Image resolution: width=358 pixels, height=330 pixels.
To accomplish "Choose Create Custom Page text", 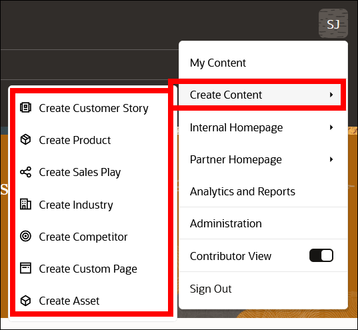I will (88, 269).
